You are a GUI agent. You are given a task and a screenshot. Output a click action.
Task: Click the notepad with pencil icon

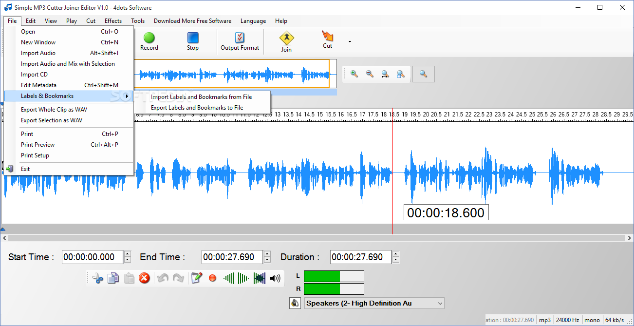tap(197, 278)
